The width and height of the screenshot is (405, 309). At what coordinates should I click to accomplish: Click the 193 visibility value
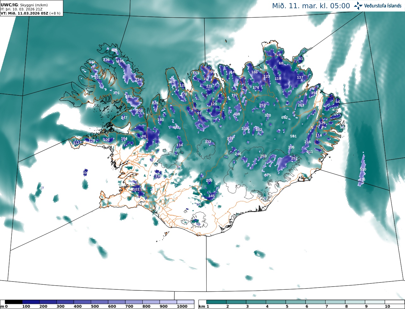160,120
